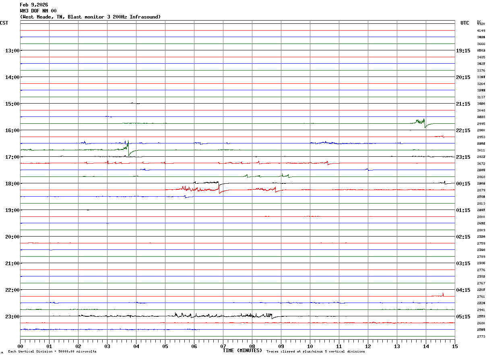Click the West Meade, TN blast monitor description

91,17
